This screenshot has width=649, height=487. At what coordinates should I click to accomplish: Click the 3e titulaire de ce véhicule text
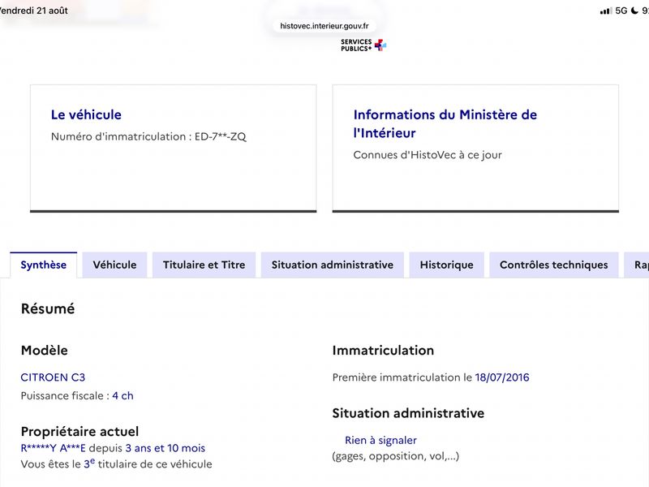[148, 463]
